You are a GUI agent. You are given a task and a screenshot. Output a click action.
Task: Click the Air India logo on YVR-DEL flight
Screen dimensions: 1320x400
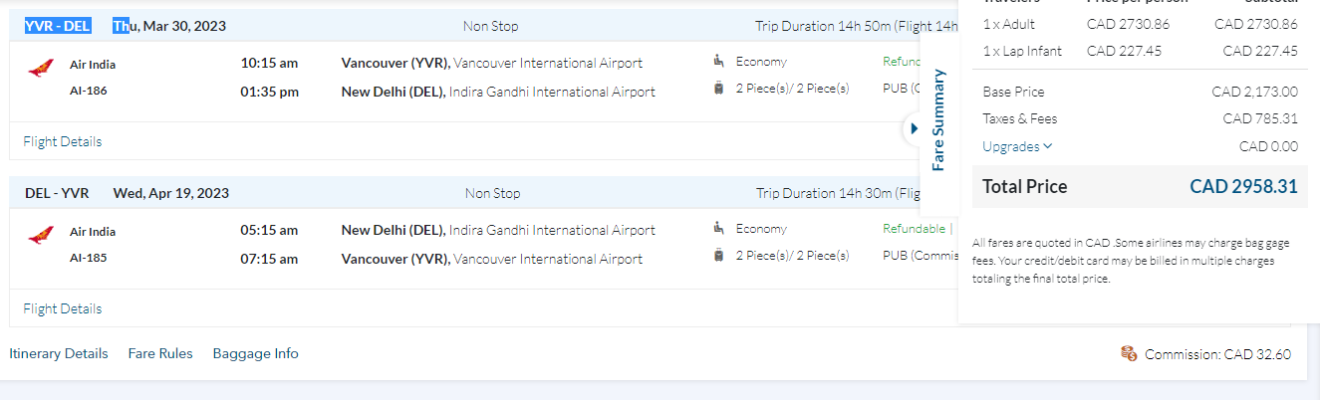[x=41, y=69]
